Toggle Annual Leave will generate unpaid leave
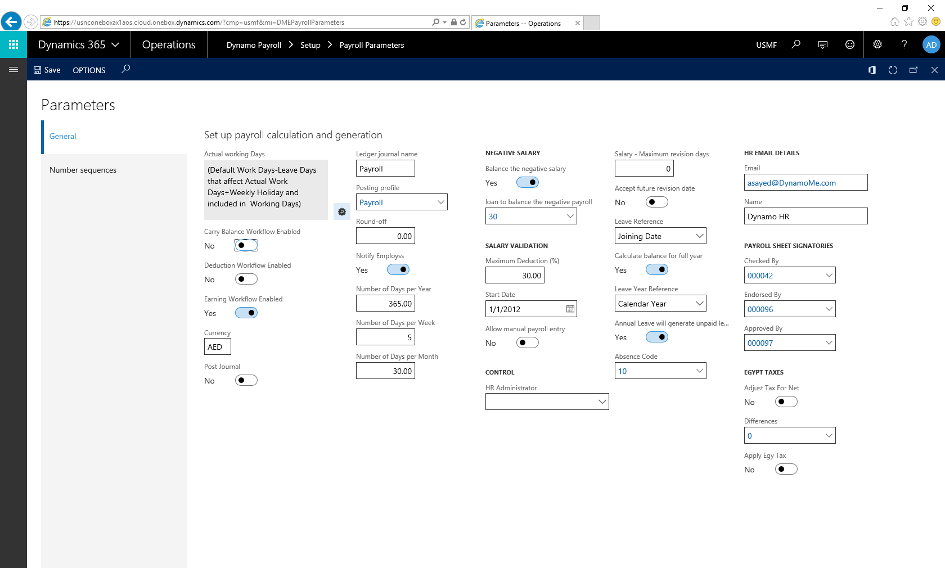Image resolution: width=945 pixels, height=568 pixels. point(657,337)
